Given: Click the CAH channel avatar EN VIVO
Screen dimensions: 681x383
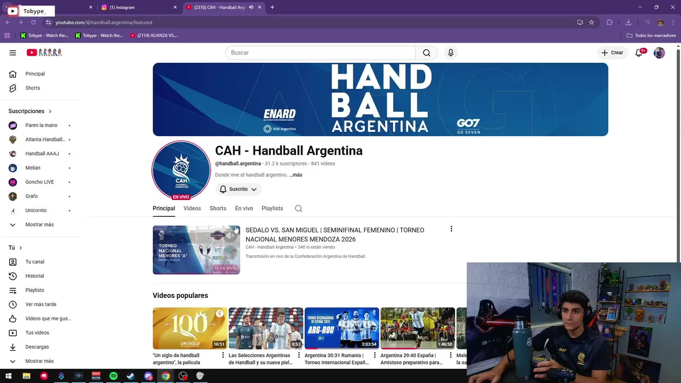Looking at the screenshot, I should tap(181, 170).
